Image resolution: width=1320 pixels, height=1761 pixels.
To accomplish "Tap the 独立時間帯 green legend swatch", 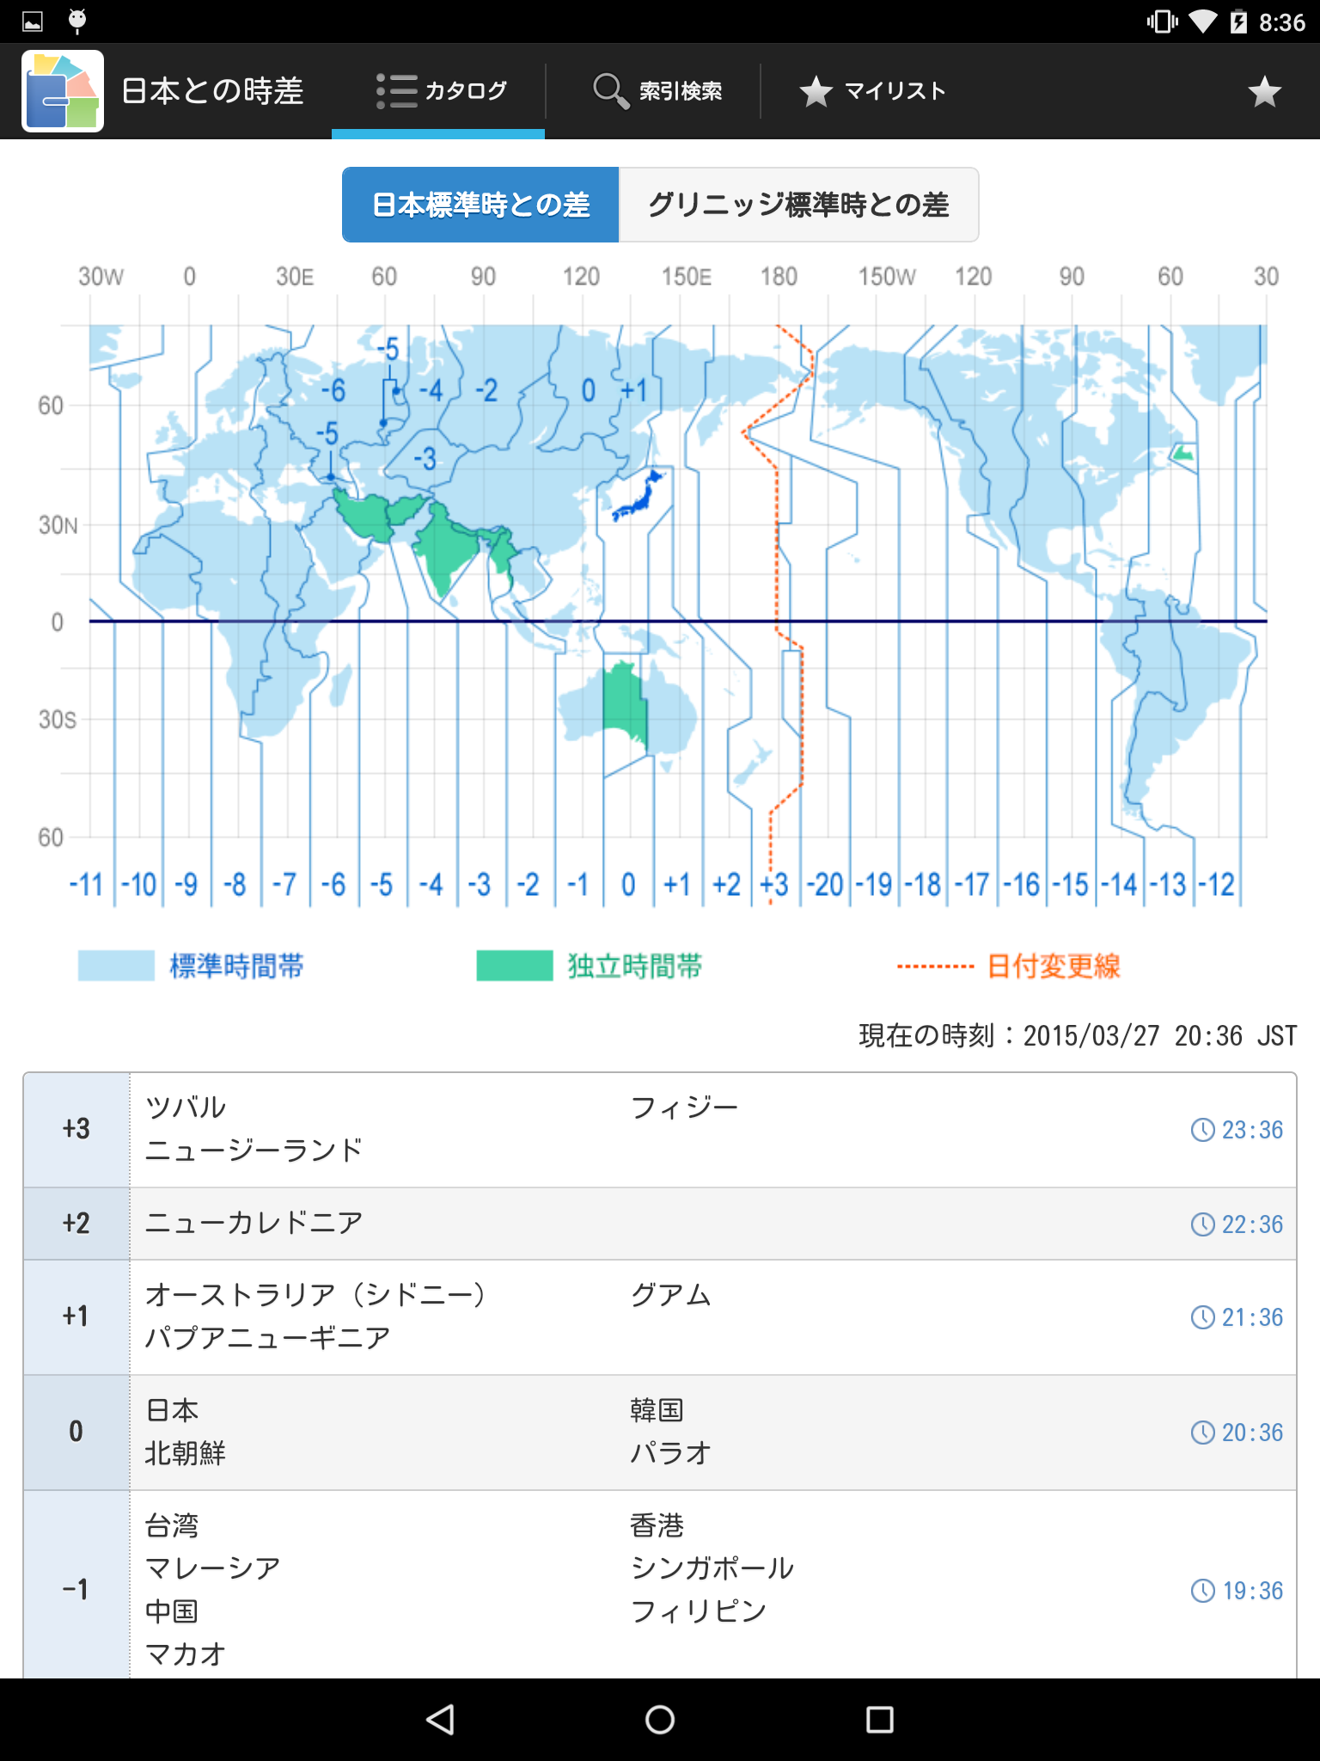I will (515, 966).
